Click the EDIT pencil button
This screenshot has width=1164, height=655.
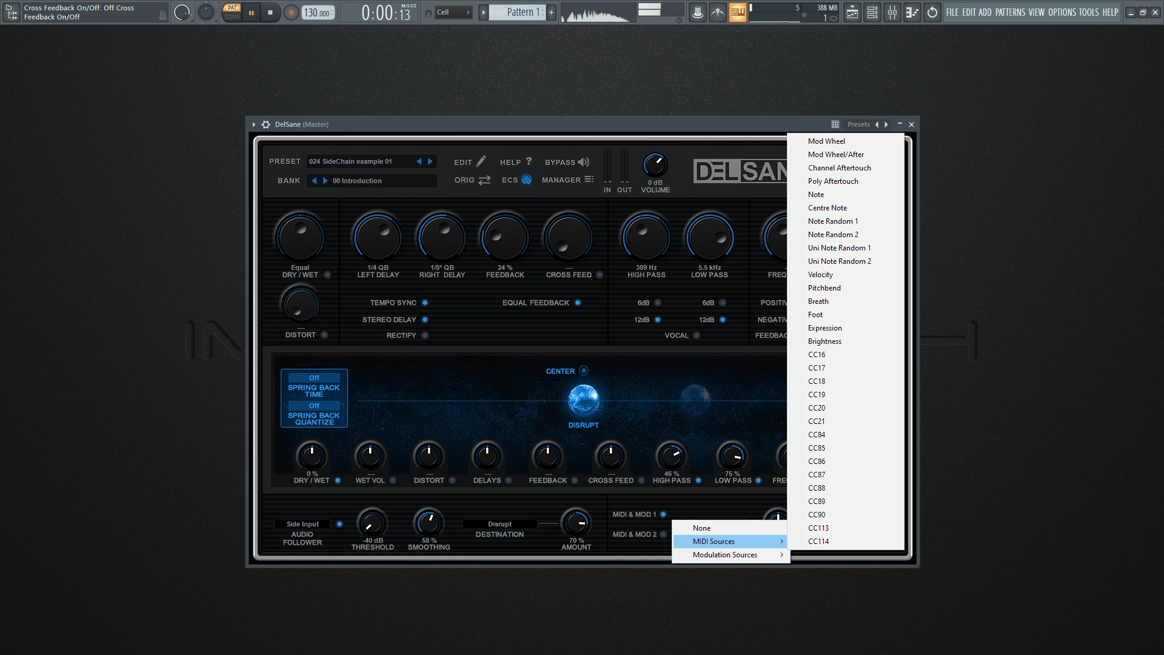(470, 162)
